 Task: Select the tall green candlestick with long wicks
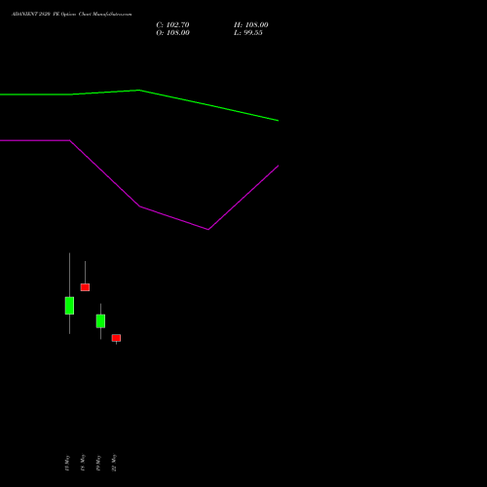(69, 305)
